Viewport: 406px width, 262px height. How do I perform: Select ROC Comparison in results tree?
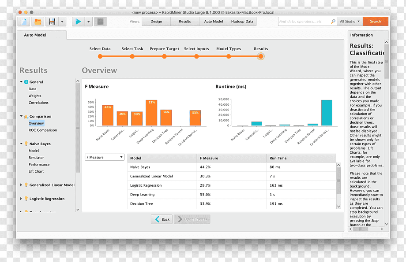click(43, 130)
